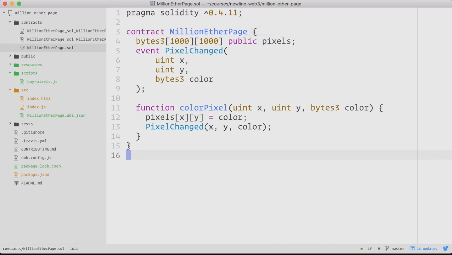Select nwb.config.js in the sidebar
Viewport: 452px width, 255px height.
pos(36,158)
